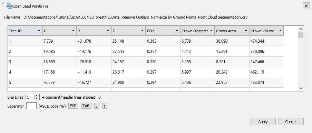Set separator to TAB
This screenshot has height=133, width=312.
86,106
